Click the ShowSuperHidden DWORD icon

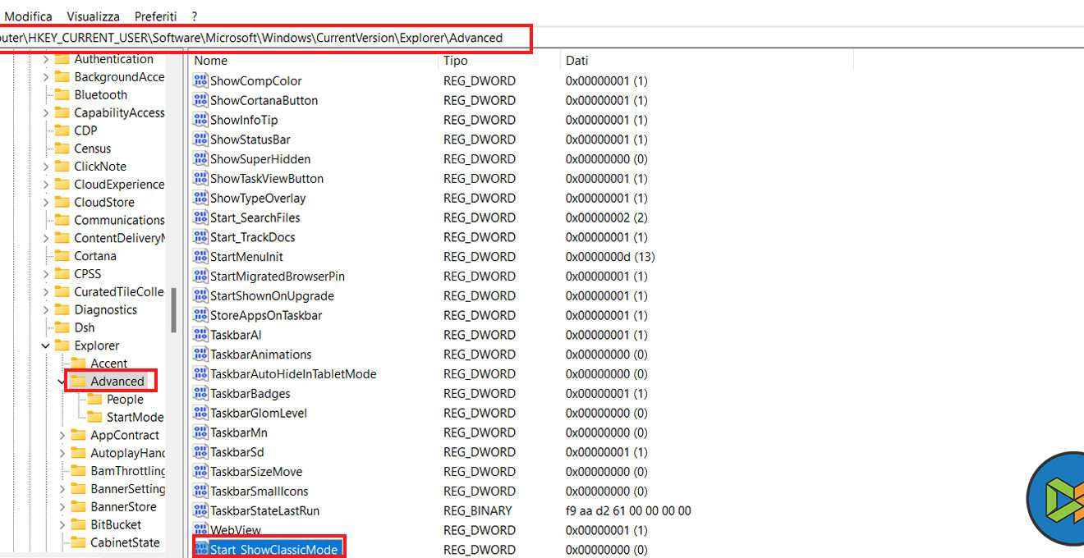pos(200,159)
